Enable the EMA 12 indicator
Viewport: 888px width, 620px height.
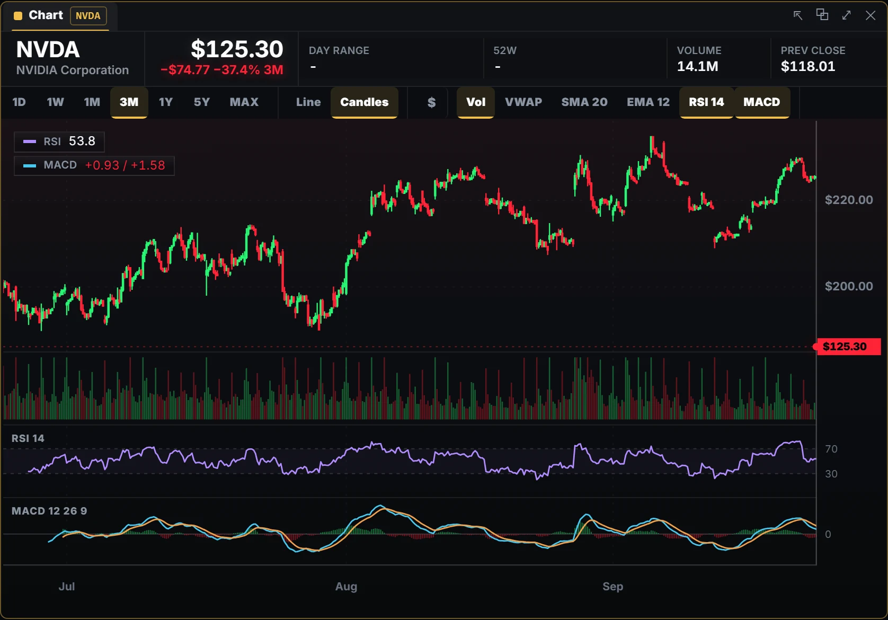pyautogui.click(x=648, y=102)
